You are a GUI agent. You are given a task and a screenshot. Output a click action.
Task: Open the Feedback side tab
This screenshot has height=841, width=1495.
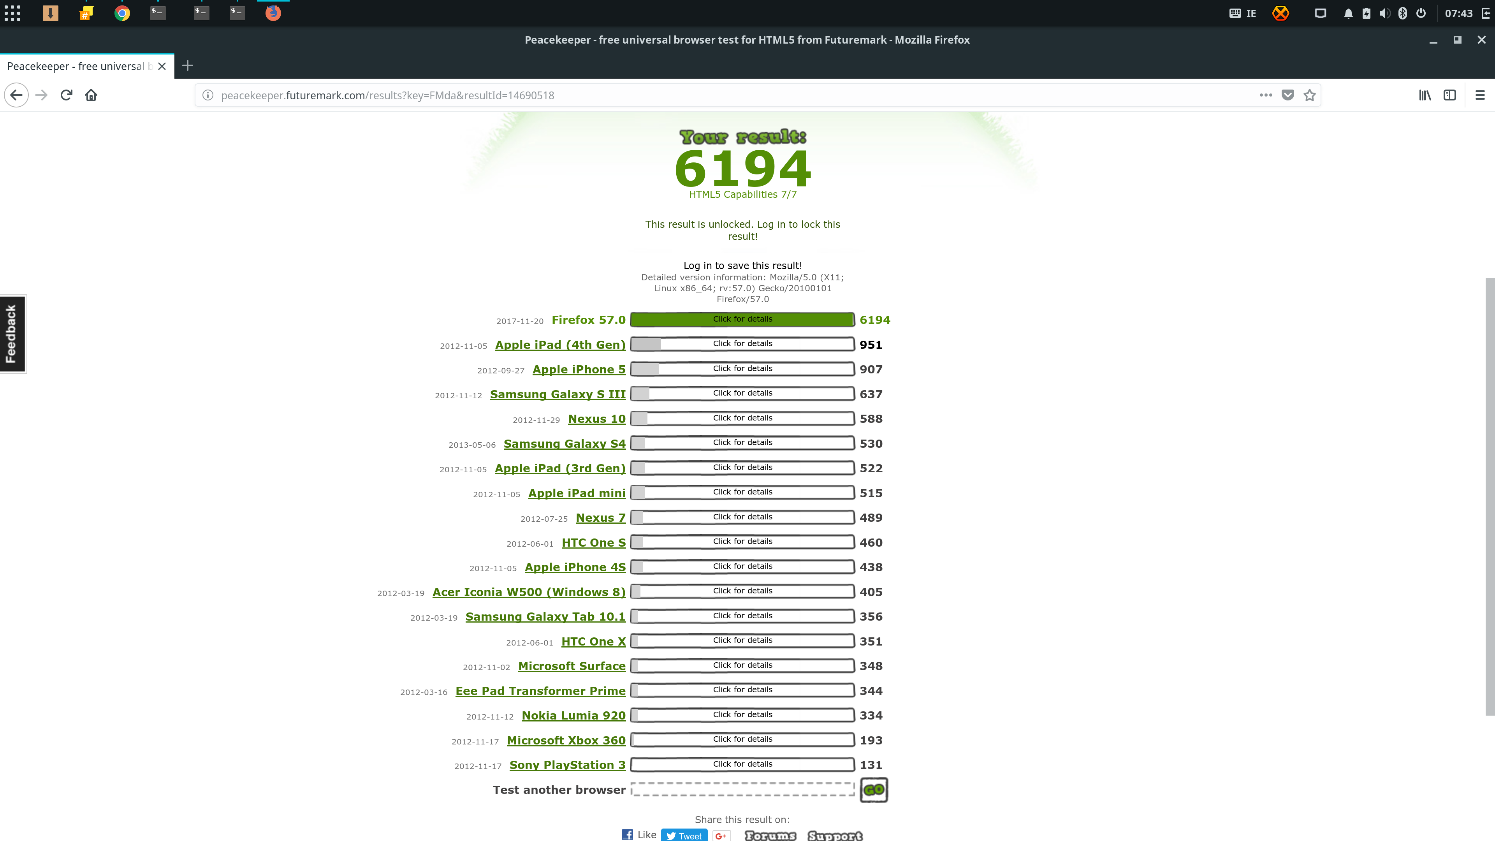coord(13,334)
